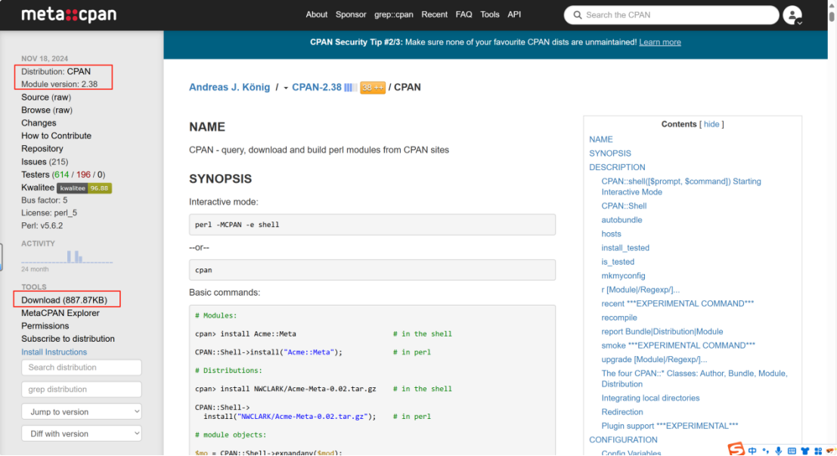Click the MetaCPAN logo
The width and height of the screenshot is (837, 456).
69,14
